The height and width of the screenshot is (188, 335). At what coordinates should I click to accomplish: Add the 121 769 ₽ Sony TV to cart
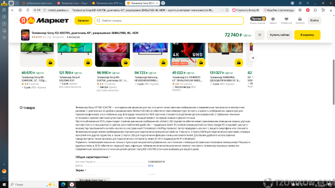click(88, 63)
